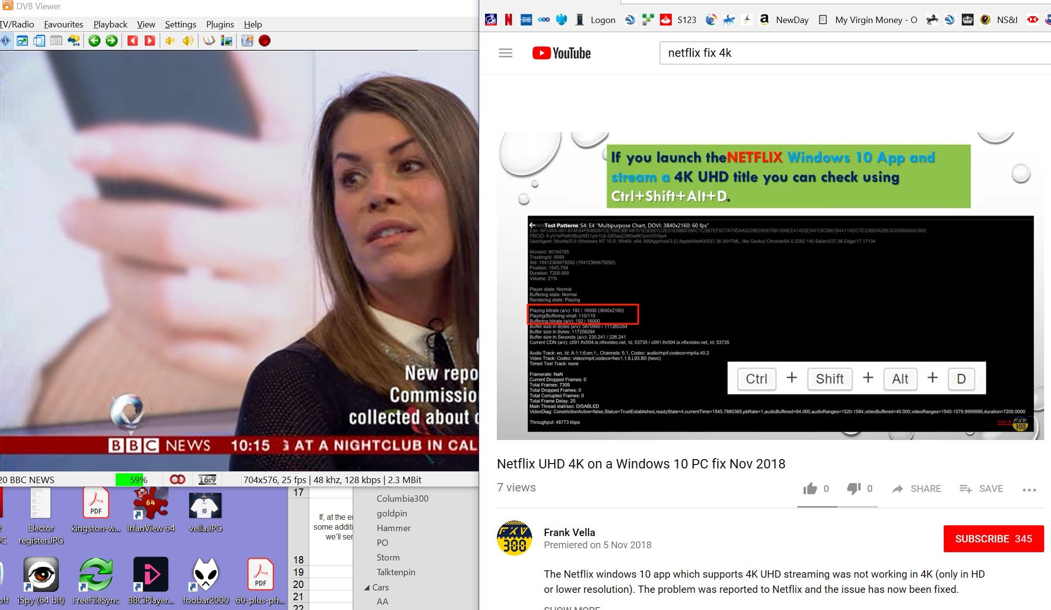The width and height of the screenshot is (1051, 610).
Task: Click the green back arrow in DVB Viewer
Action: [95, 41]
